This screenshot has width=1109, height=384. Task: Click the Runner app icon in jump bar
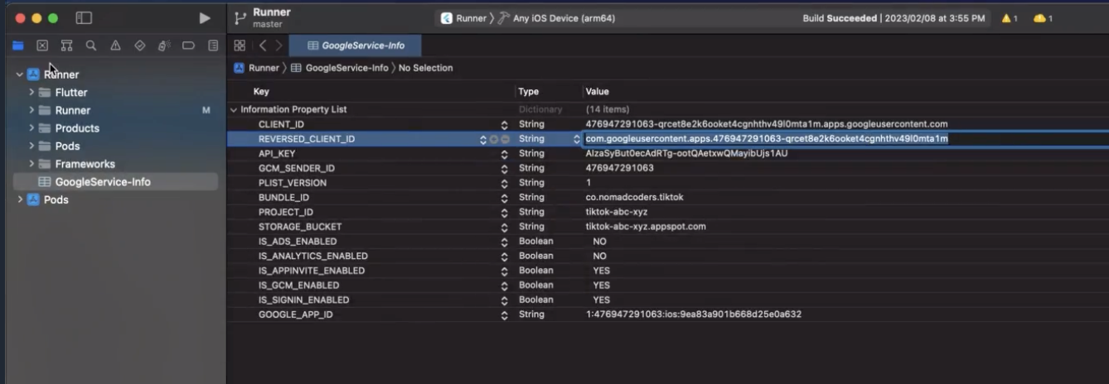point(240,68)
